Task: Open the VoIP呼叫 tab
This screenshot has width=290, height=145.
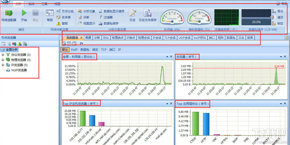Action: (x=200, y=38)
